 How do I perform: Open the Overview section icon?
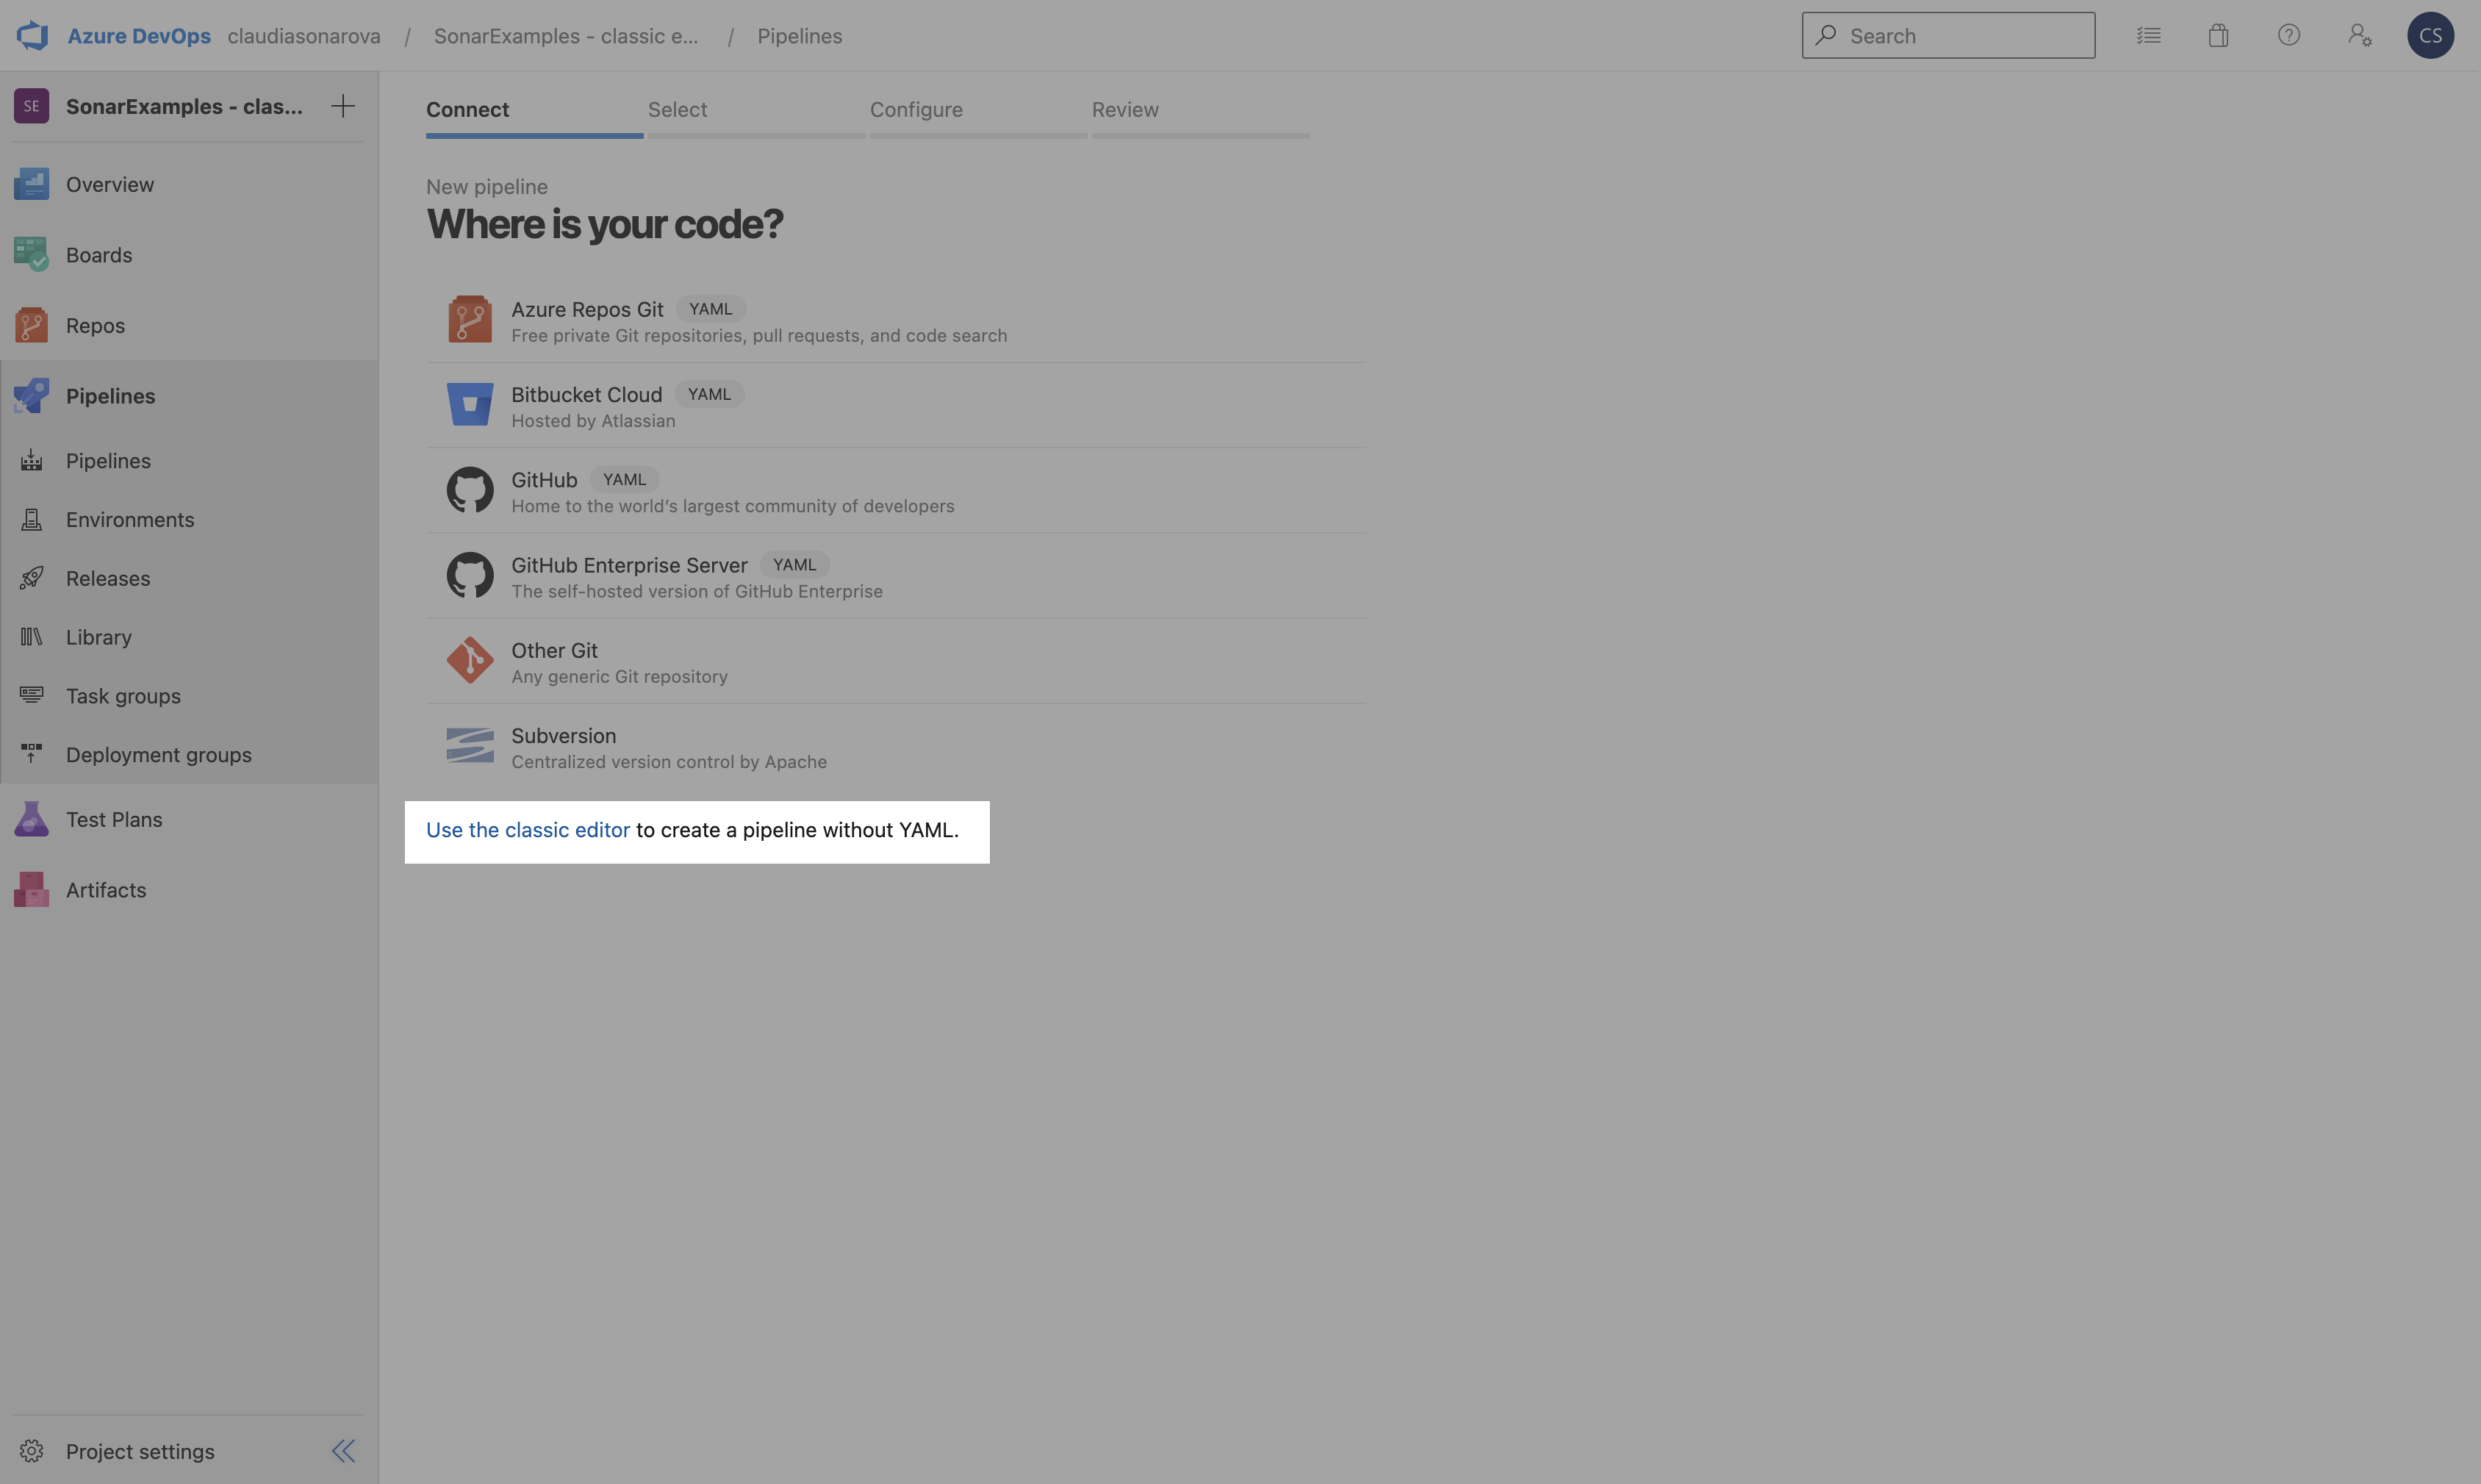pyautogui.click(x=31, y=184)
